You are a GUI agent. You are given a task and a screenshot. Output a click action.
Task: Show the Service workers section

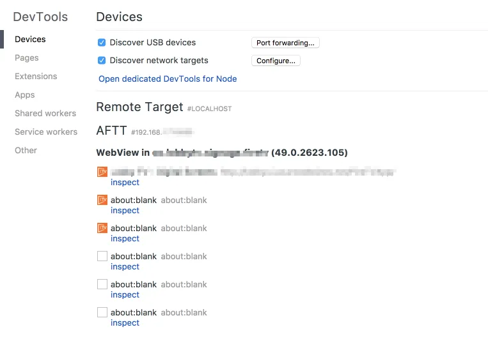46,132
